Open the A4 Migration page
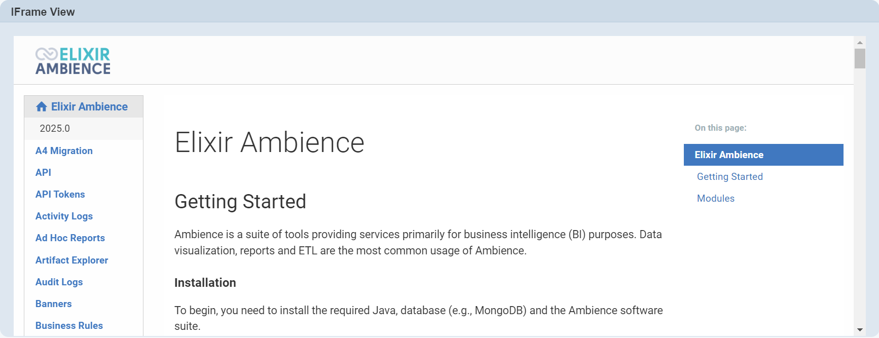The width and height of the screenshot is (879, 338). click(x=64, y=151)
